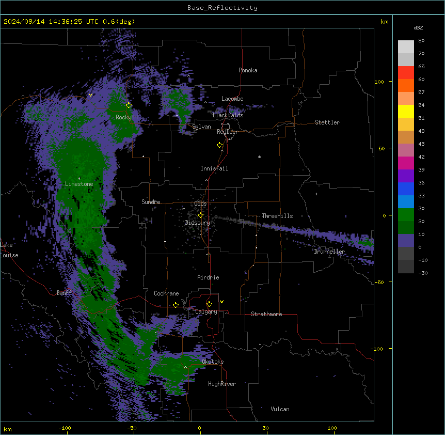Select the orange 57-60 dBZ legend swatch
445x435 pixels.
pos(406,85)
